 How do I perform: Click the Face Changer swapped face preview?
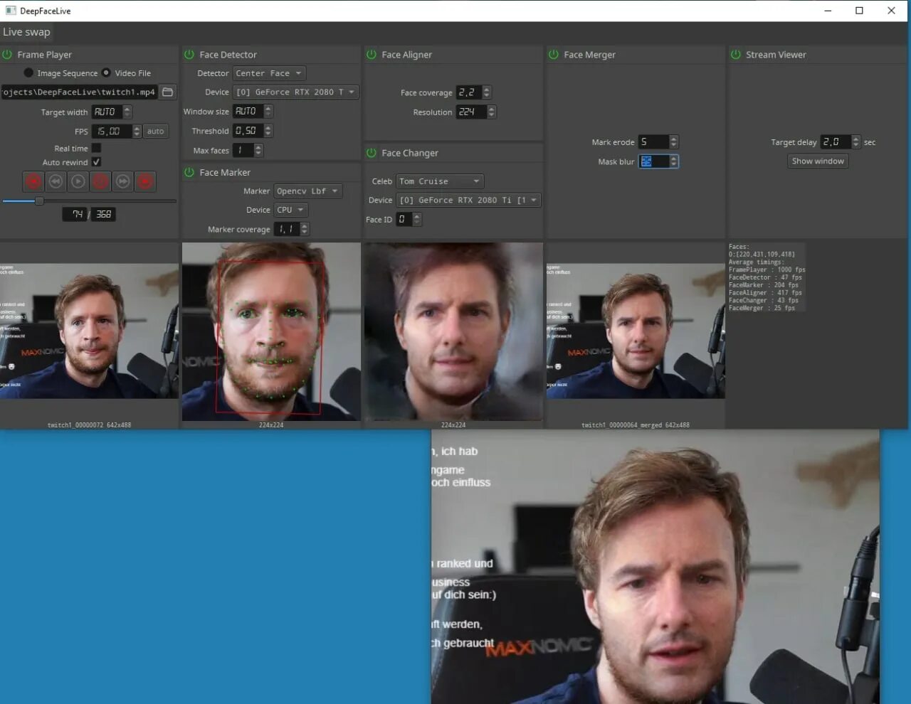[x=453, y=331]
